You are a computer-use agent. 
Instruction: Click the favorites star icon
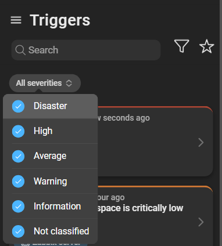point(207,46)
